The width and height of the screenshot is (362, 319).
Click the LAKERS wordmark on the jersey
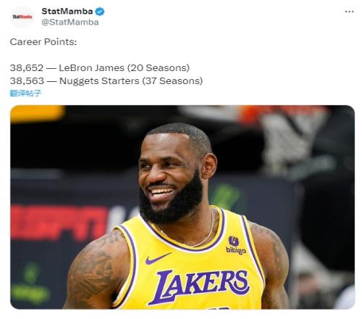199,286
